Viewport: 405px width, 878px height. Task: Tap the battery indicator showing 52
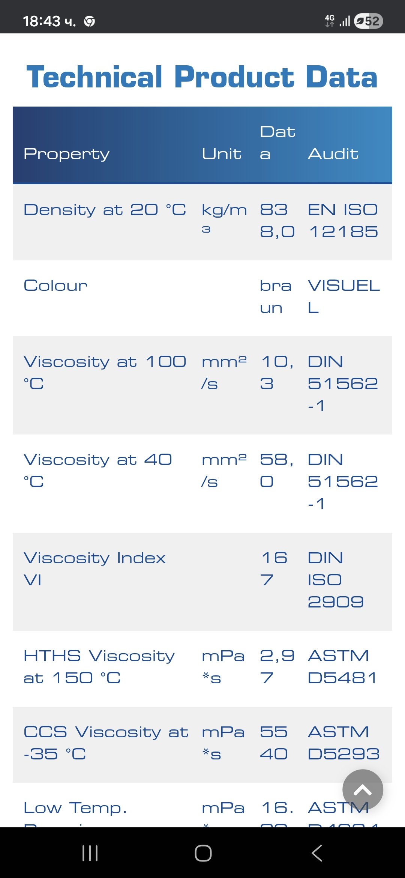(x=368, y=21)
